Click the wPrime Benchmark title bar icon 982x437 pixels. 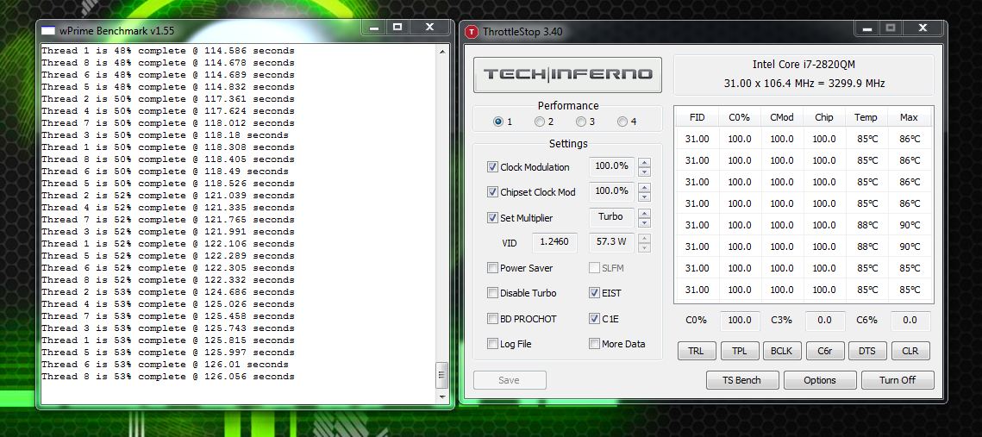click(x=47, y=30)
